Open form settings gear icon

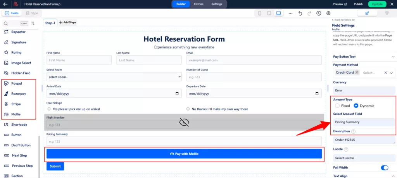click(x=328, y=13)
